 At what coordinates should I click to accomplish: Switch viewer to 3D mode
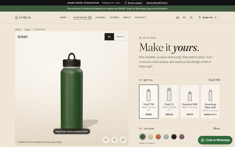[109, 37]
